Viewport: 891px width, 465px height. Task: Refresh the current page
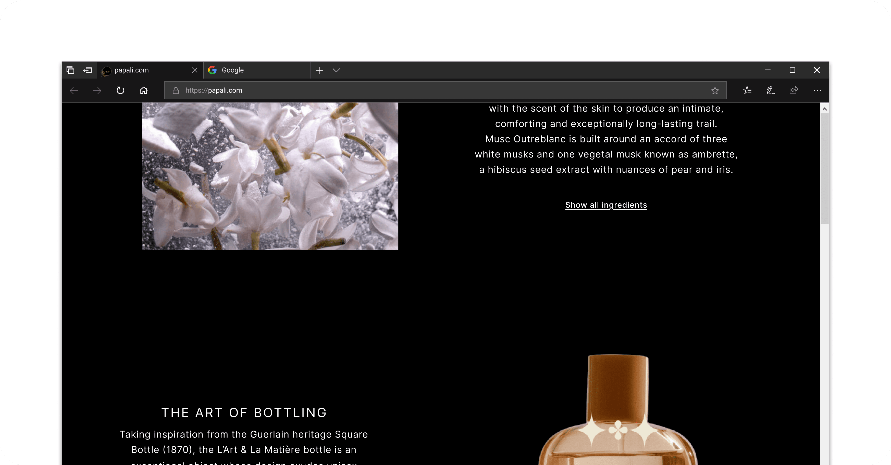point(120,90)
